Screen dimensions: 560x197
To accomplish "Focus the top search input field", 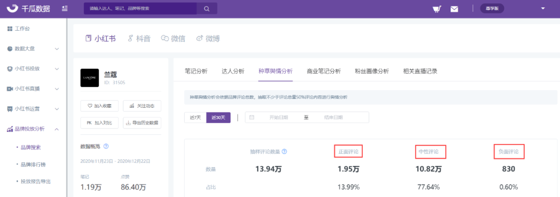I will click(140, 9).
